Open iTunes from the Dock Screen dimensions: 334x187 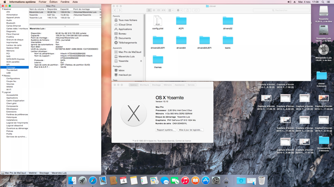[x=185, y=181]
